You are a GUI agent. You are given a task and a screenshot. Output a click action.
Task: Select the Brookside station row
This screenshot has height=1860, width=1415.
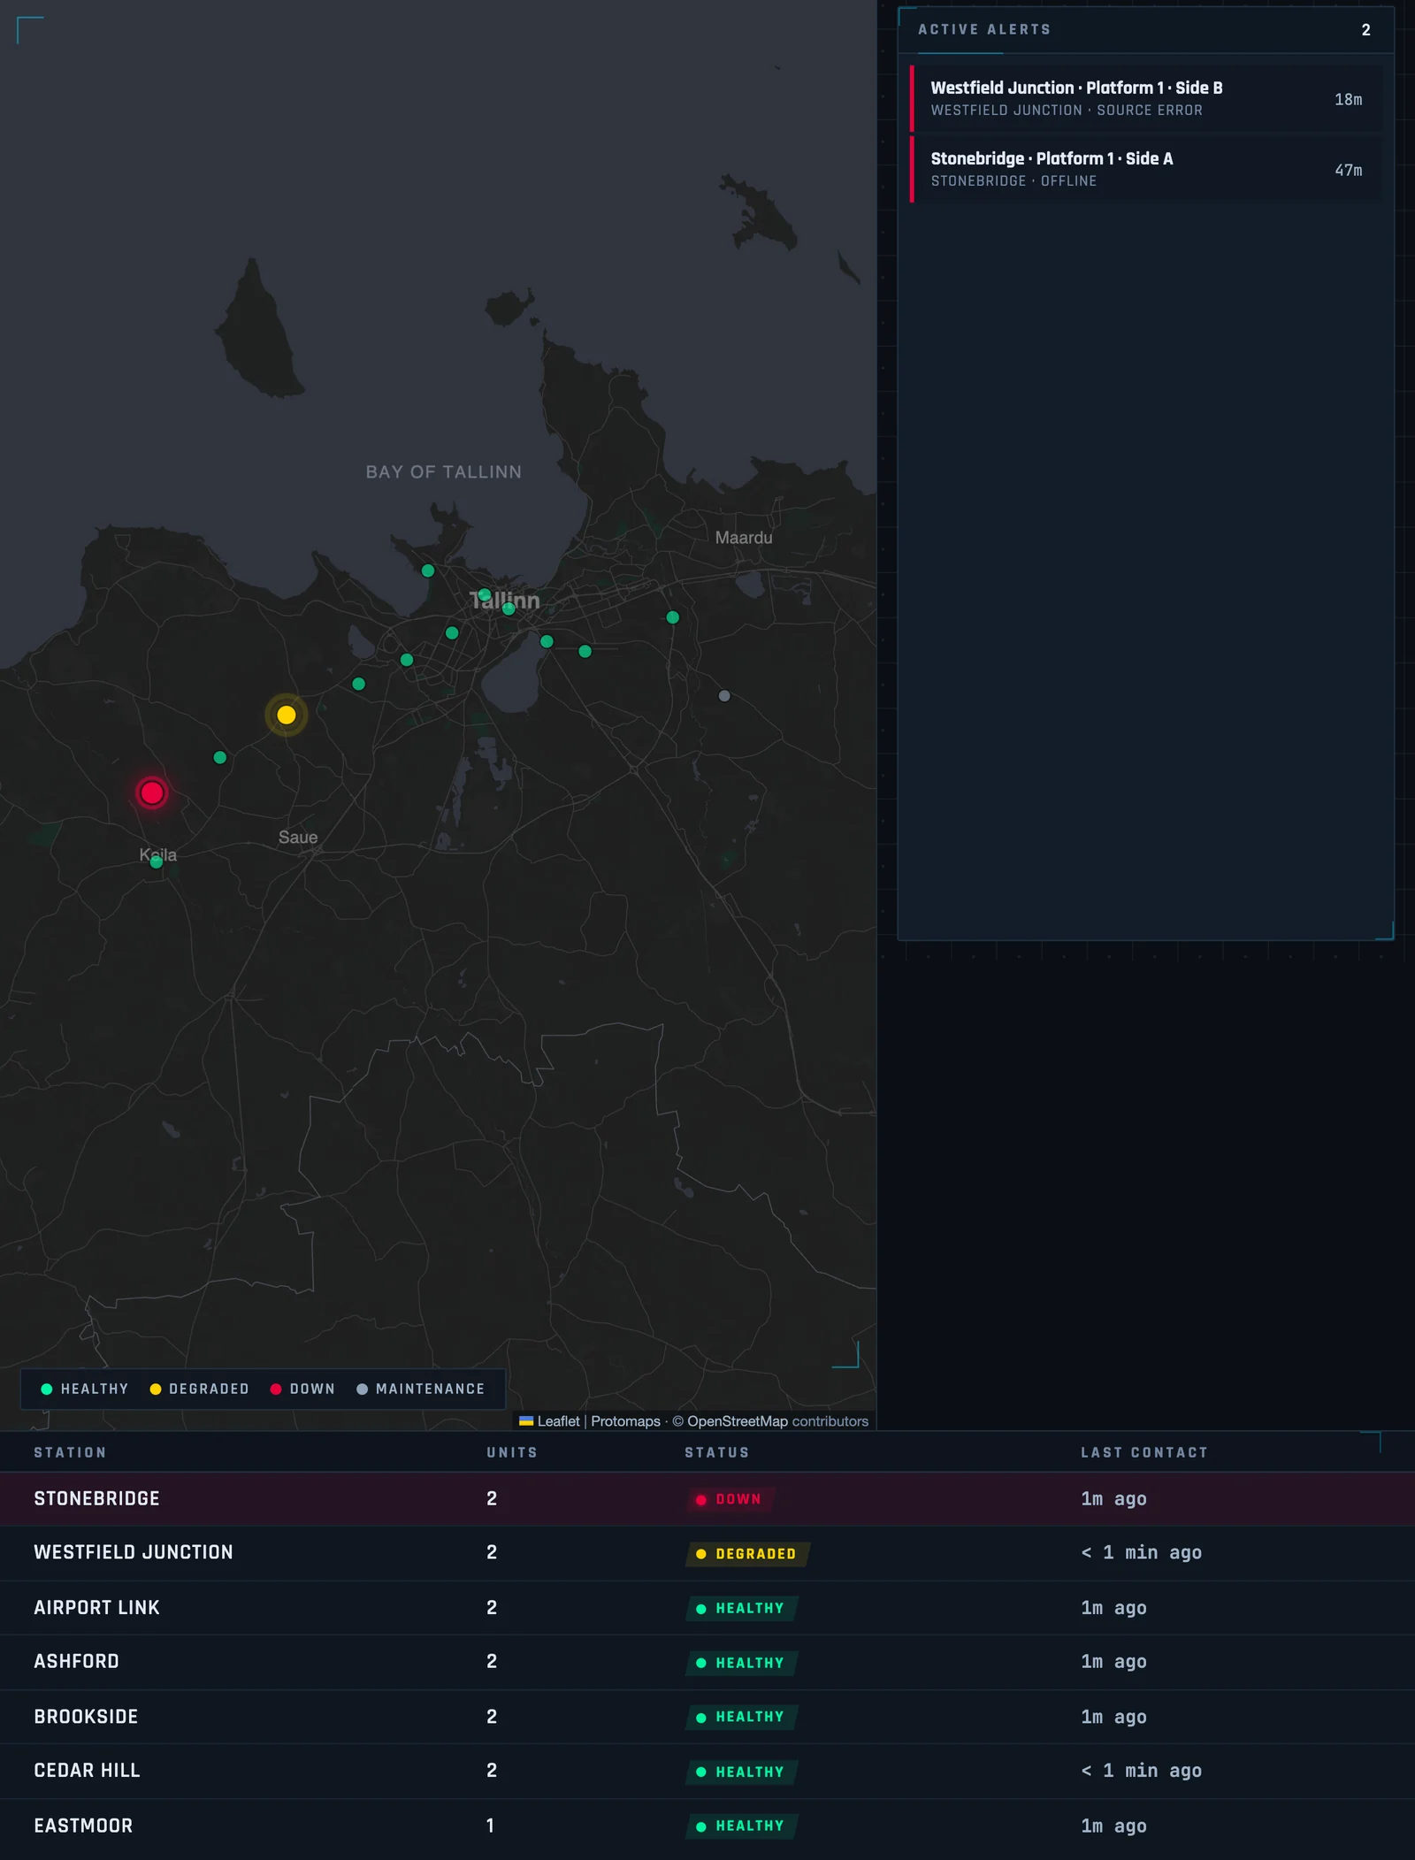click(707, 1717)
